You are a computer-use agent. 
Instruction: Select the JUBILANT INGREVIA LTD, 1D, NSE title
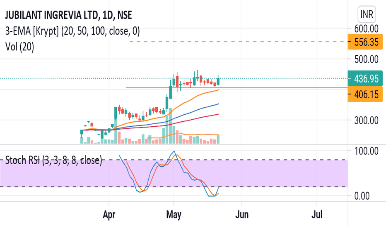(68, 15)
